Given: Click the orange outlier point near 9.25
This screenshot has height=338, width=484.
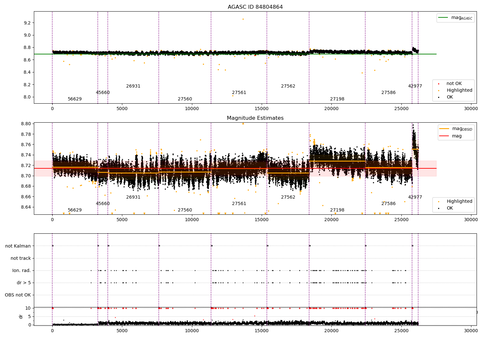Looking at the screenshot, I should [x=243, y=19].
